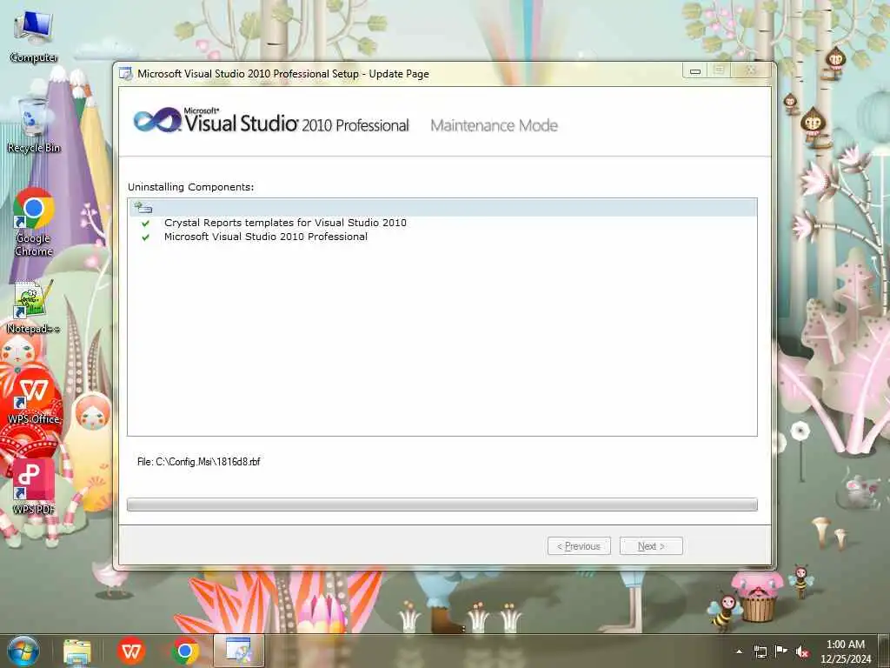Click the current component progress icon

pyautogui.click(x=143, y=207)
